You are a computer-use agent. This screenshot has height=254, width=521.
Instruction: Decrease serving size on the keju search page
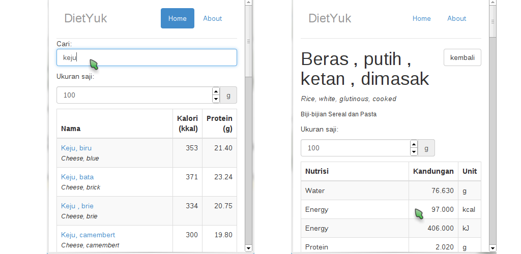click(216, 99)
